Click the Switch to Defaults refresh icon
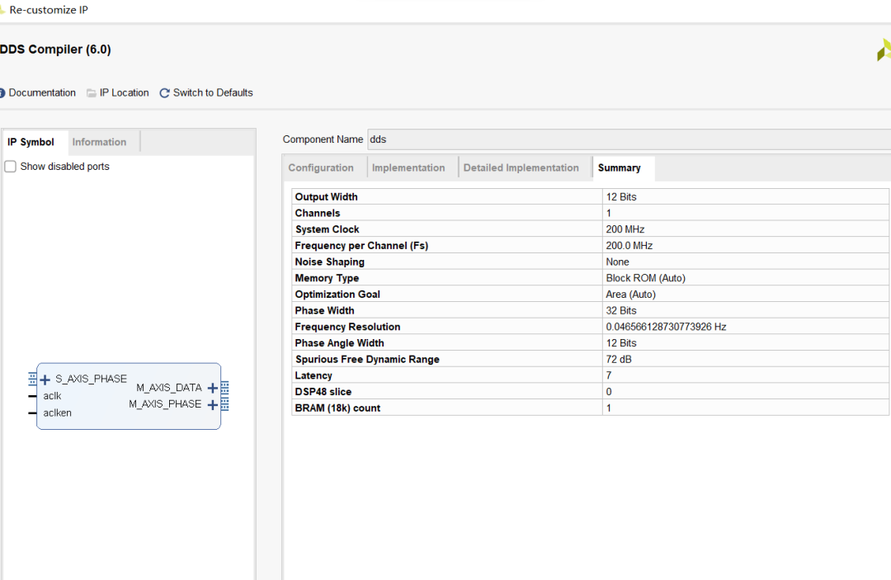This screenshot has height=580, width=891. click(164, 93)
